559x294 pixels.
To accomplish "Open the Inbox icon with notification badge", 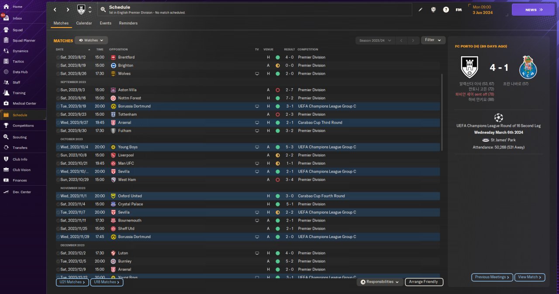I will tap(6, 18).
